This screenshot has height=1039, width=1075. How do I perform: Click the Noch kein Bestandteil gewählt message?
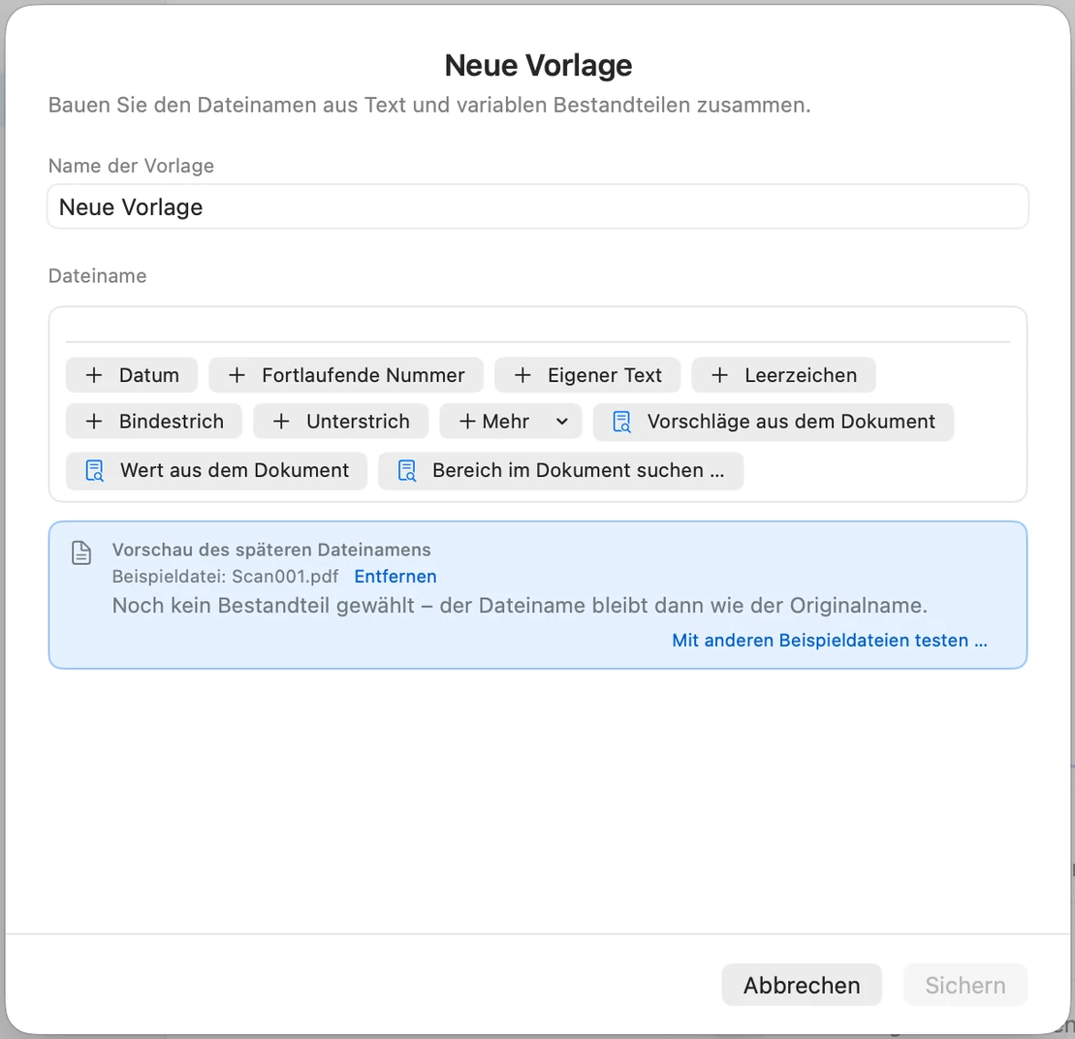[520, 605]
